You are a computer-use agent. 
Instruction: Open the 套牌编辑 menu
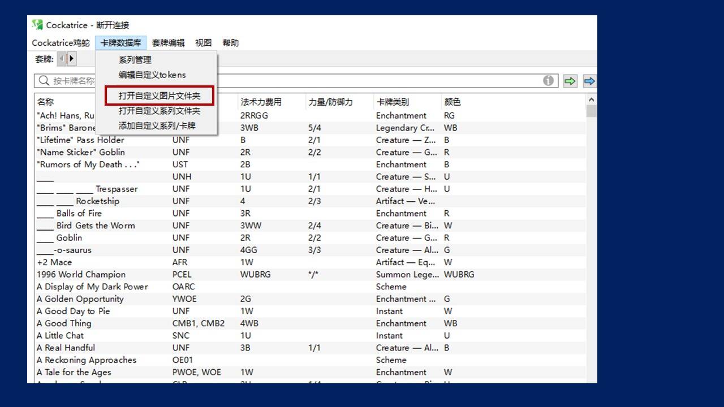click(x=168, y=43)
